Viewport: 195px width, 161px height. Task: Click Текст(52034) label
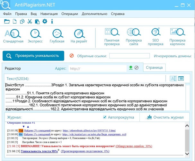pyautogui.click(x=18, y=79)
